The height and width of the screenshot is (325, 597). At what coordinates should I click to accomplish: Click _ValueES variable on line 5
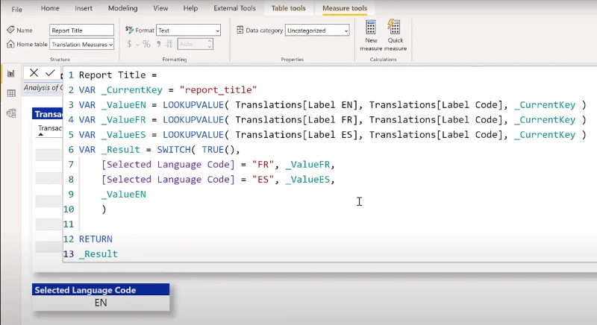124,135
